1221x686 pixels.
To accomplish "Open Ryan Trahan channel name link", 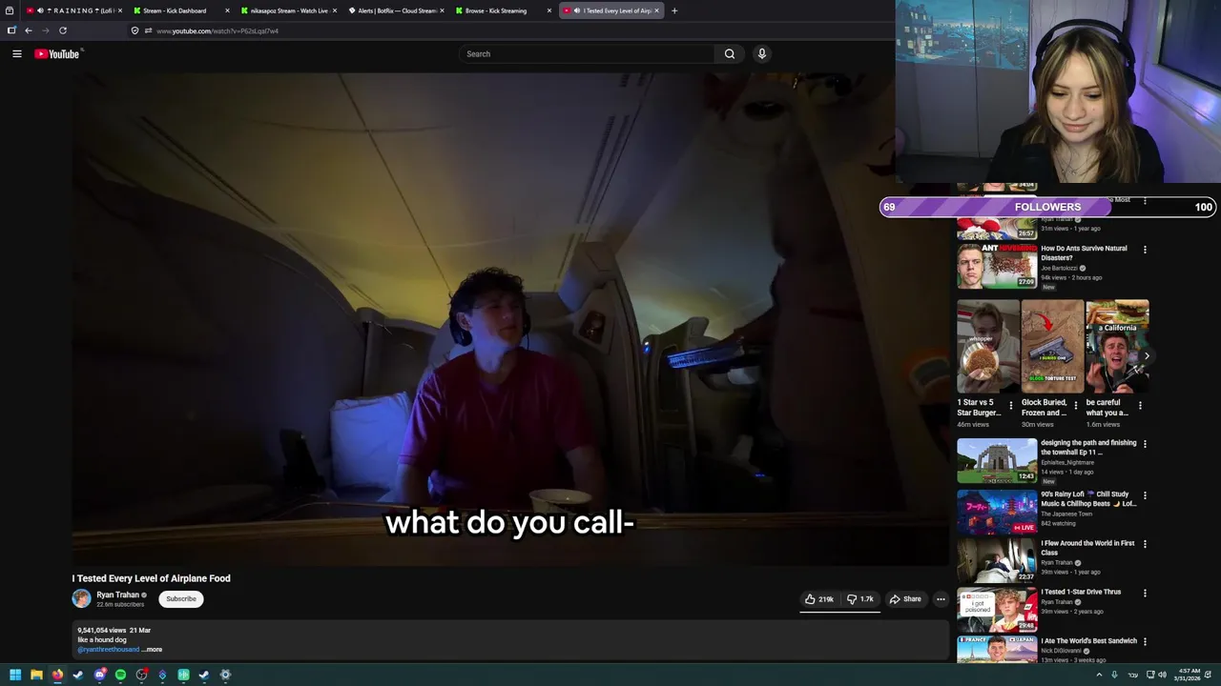I will click(117, 595).
